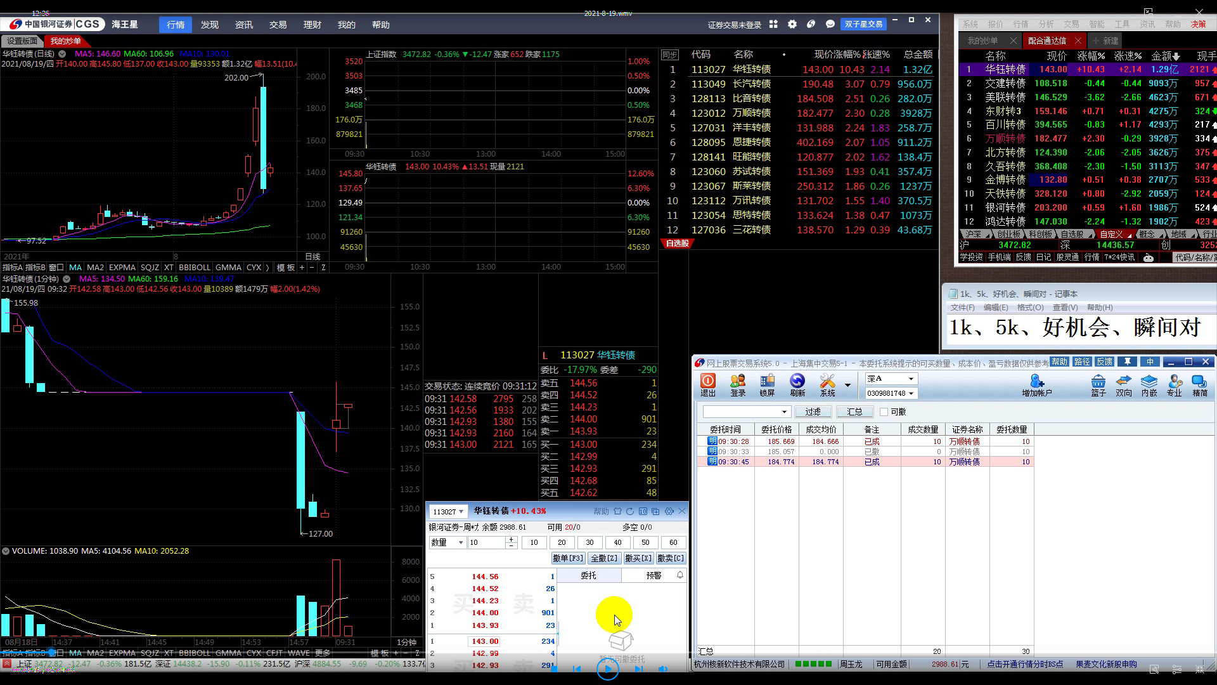
Task: Click the volume speaker icon in player
Action: click(x=663, y=669)
